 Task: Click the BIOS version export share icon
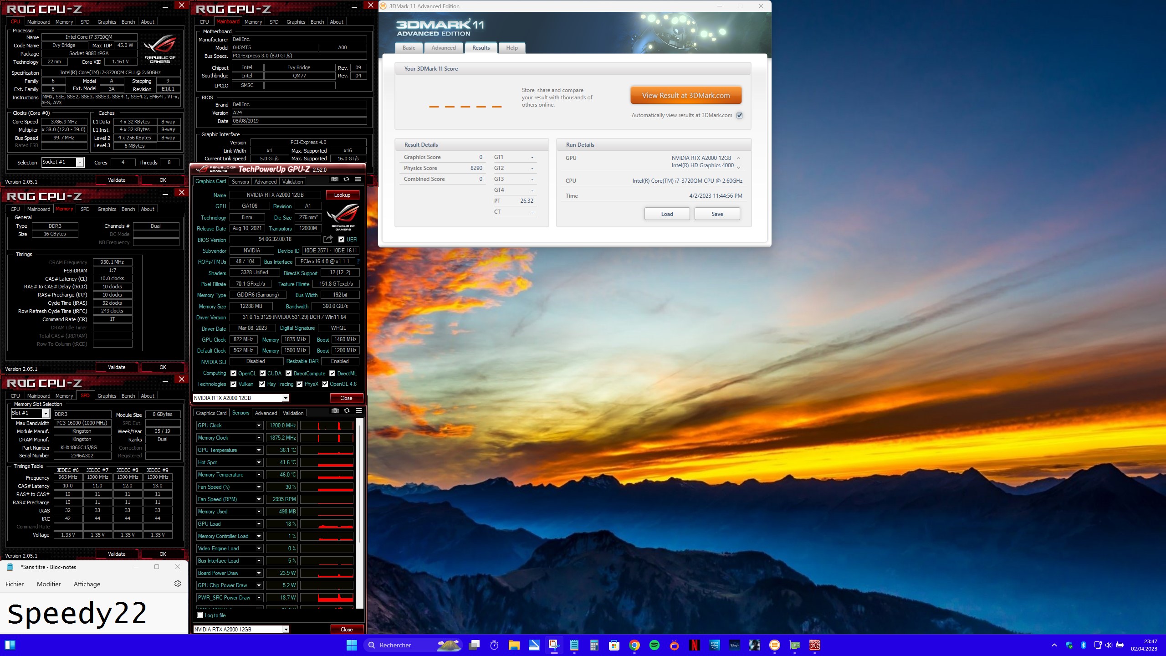point(328,239)
